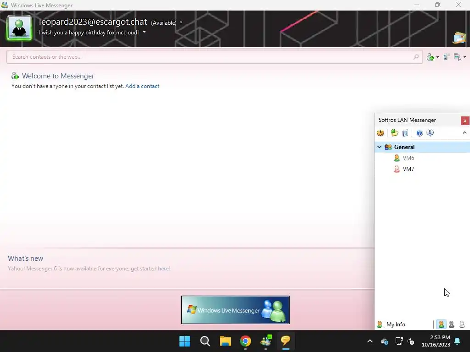Open taskbar Search
Image resolution: width=470 pixels, height=352 pixels.
[205, 341]
